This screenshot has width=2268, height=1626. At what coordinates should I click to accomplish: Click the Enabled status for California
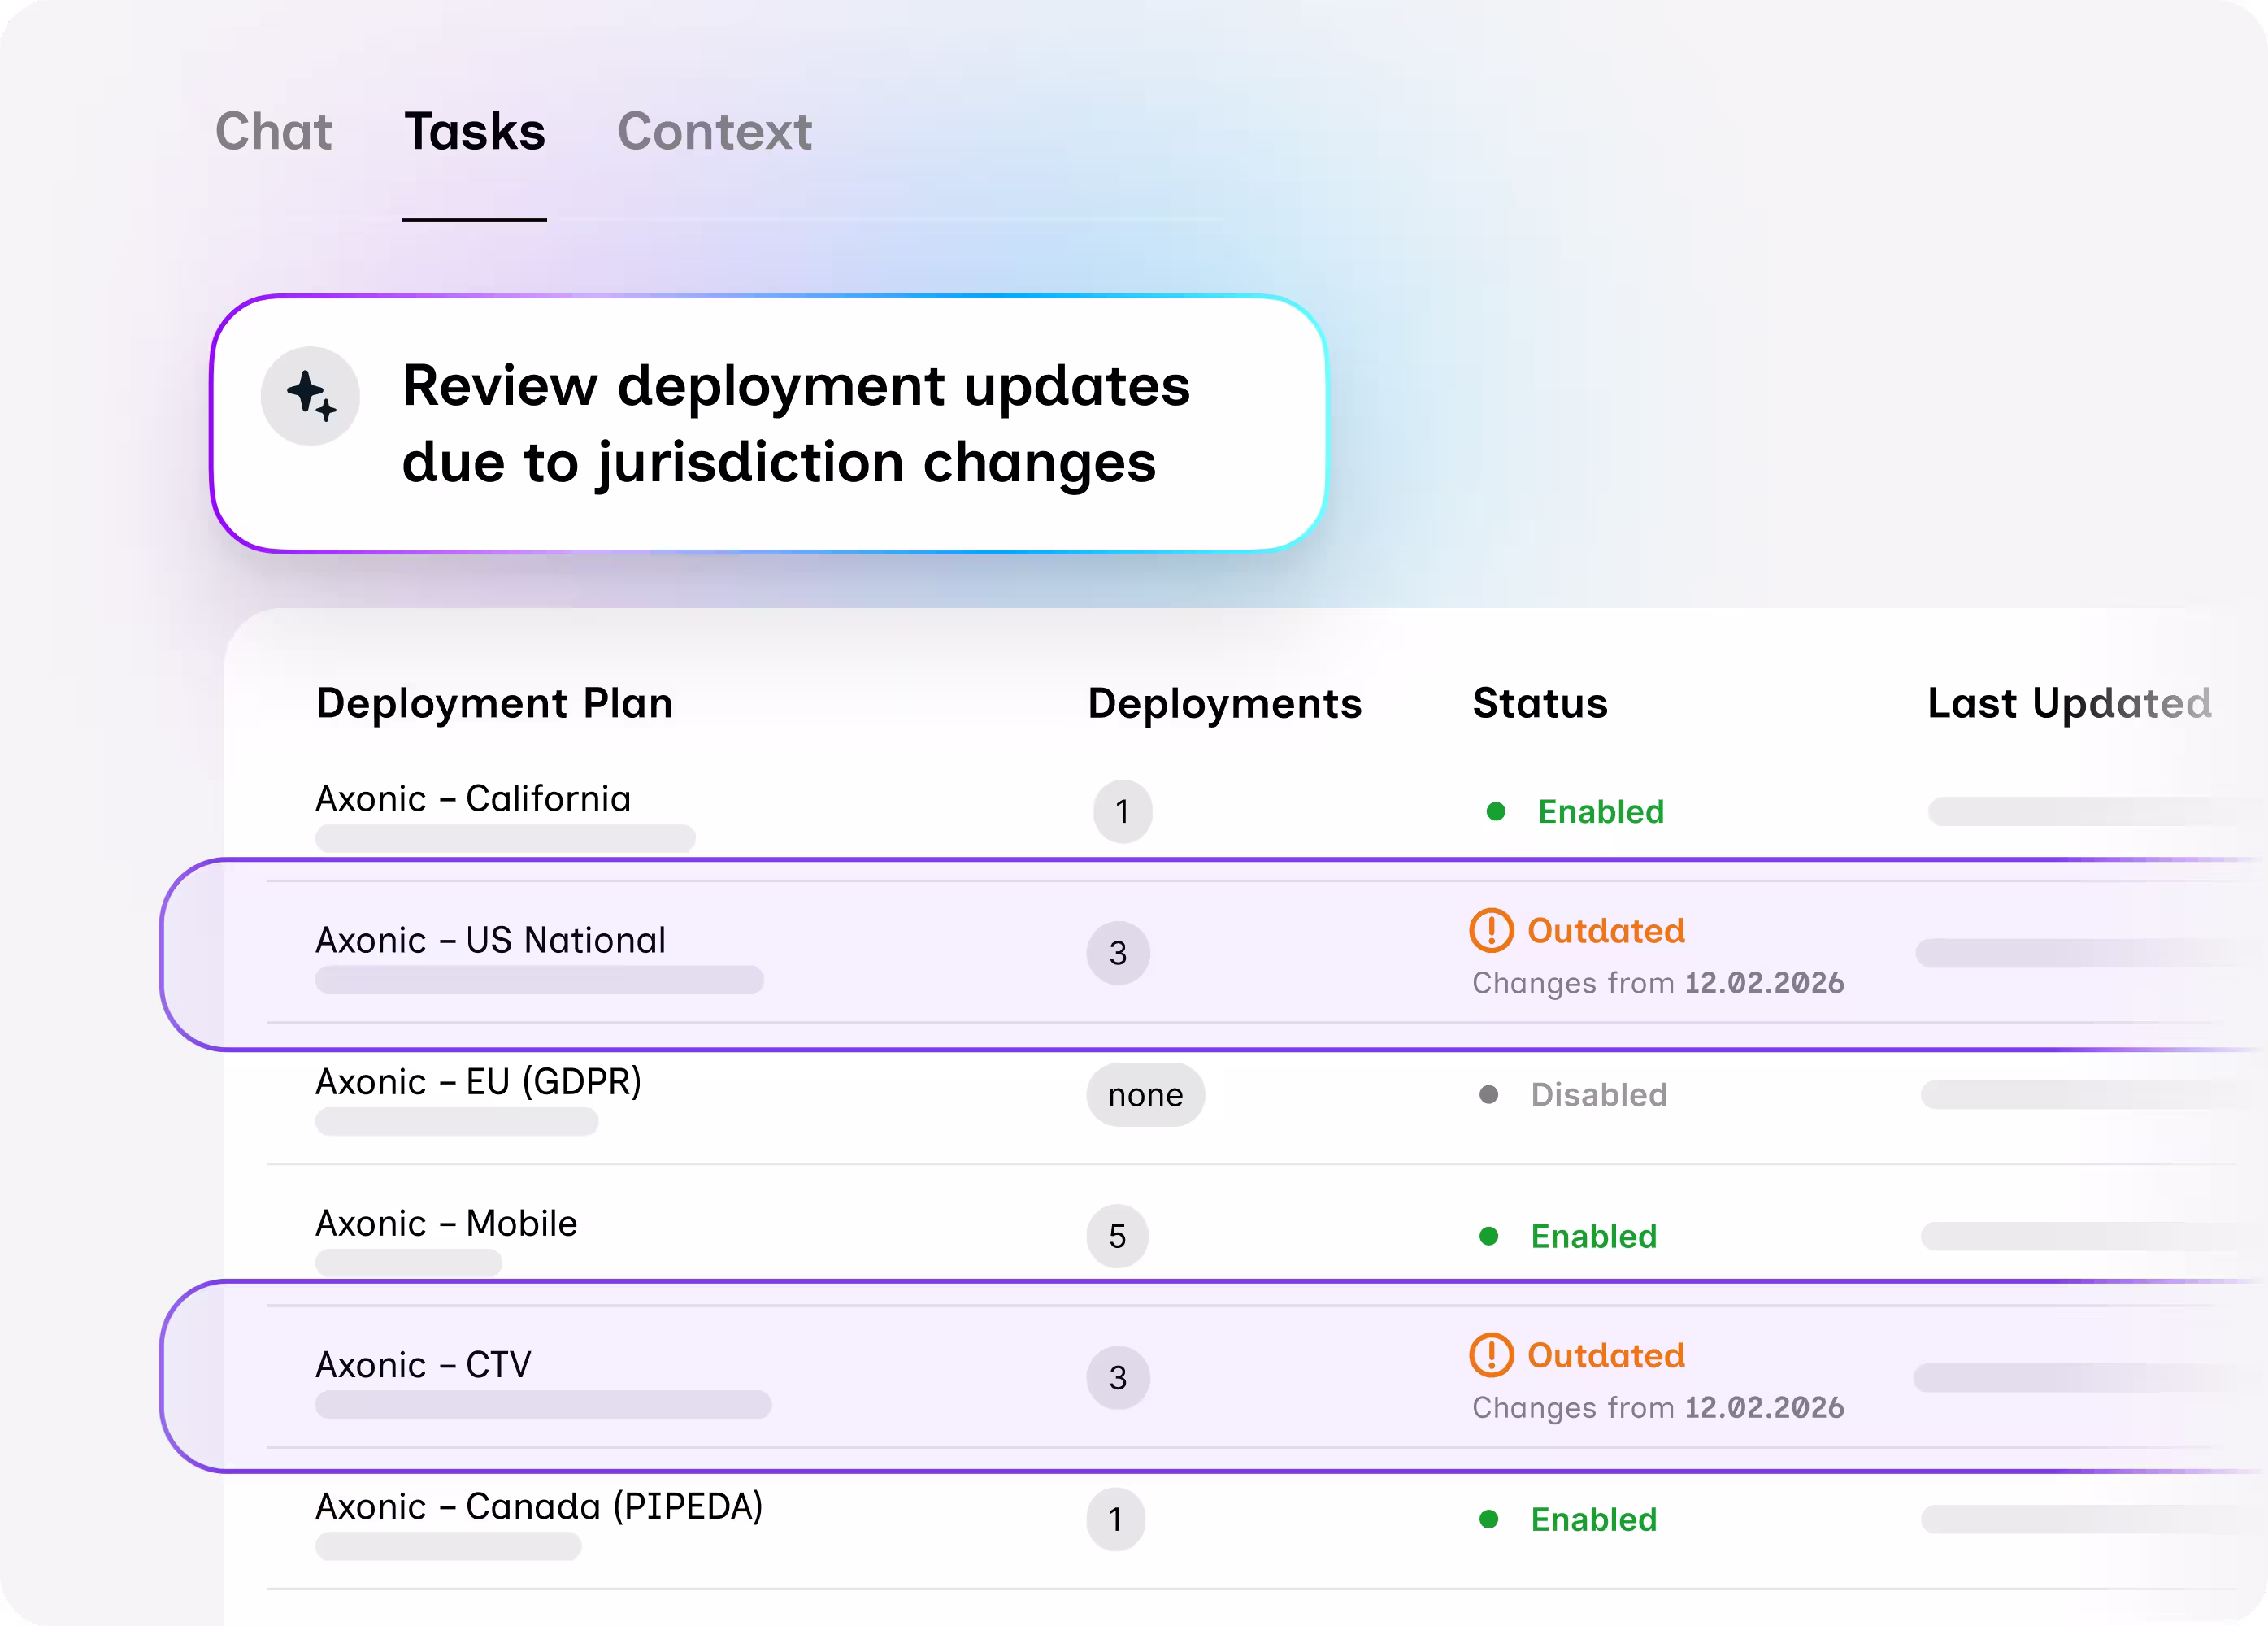point(1600,812)
